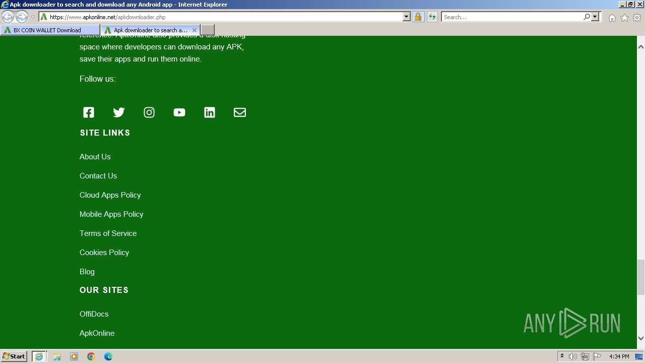Viewport: 645px width, 363px height.
Task: Open the Contact Us link
Action: coord(98,176)
